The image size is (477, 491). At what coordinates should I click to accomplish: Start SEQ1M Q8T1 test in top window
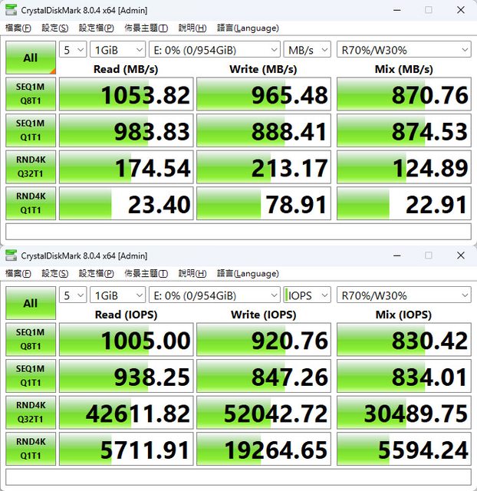[x=31, y=94]
